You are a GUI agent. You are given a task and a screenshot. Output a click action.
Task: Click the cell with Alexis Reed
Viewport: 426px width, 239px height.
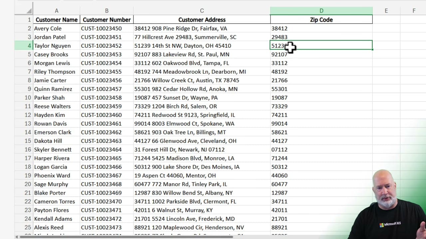tap(56, 227)
